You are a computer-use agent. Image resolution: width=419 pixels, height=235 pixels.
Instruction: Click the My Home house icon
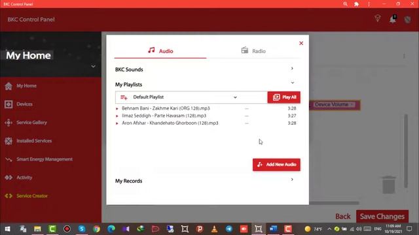tap(9, 86)
